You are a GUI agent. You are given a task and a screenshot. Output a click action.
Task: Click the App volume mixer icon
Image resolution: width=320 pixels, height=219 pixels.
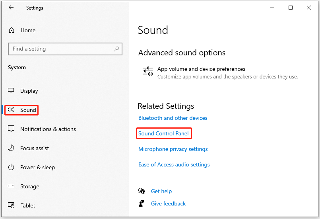[x=148, y=72]
